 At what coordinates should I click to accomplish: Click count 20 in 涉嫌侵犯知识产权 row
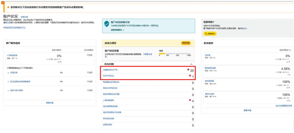click(x=192, y=71)
